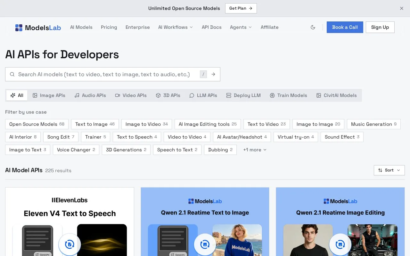Dismiss the Unlimited Open Source Models banner
Image resolution: width=410 pixels, height=256 pixels.
(402, 8)
